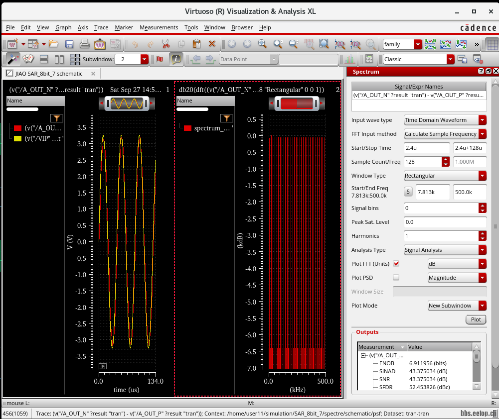
Task: Open the Trace menu
Action: coord(101,27)
